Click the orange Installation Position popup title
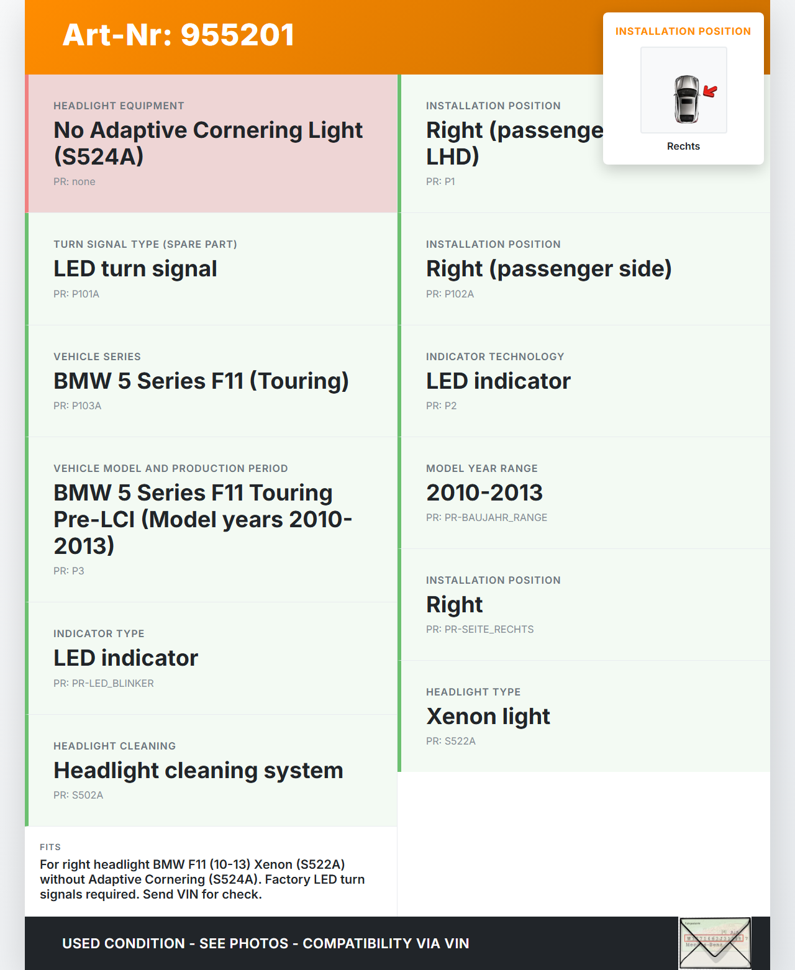 pyautogui.click(x=683, y=32)
